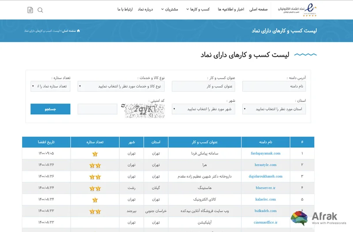The image size is (353, 232).
Task: Click the captcha image
Action: click(x=145, y=111)
